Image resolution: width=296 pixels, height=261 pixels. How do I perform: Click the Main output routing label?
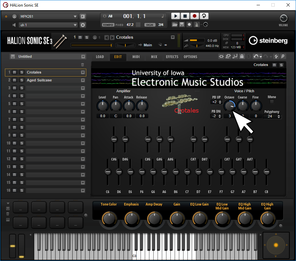coord(148,45)
